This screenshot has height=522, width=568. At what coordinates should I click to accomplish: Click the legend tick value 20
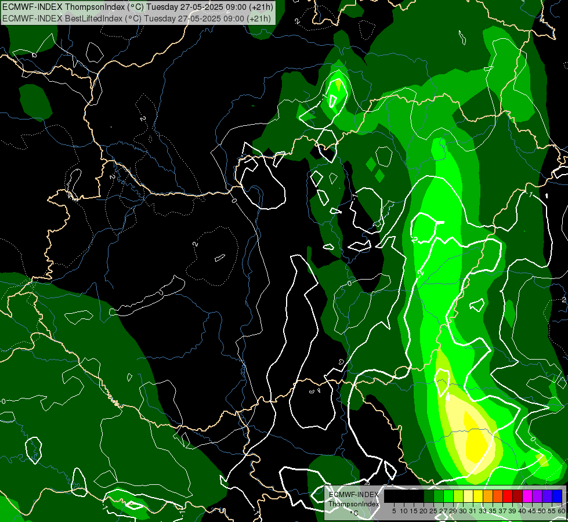click(424, 511)
